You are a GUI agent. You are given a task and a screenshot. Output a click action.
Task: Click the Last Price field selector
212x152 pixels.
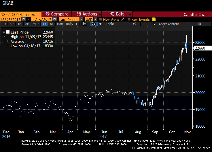pos(69,20)
